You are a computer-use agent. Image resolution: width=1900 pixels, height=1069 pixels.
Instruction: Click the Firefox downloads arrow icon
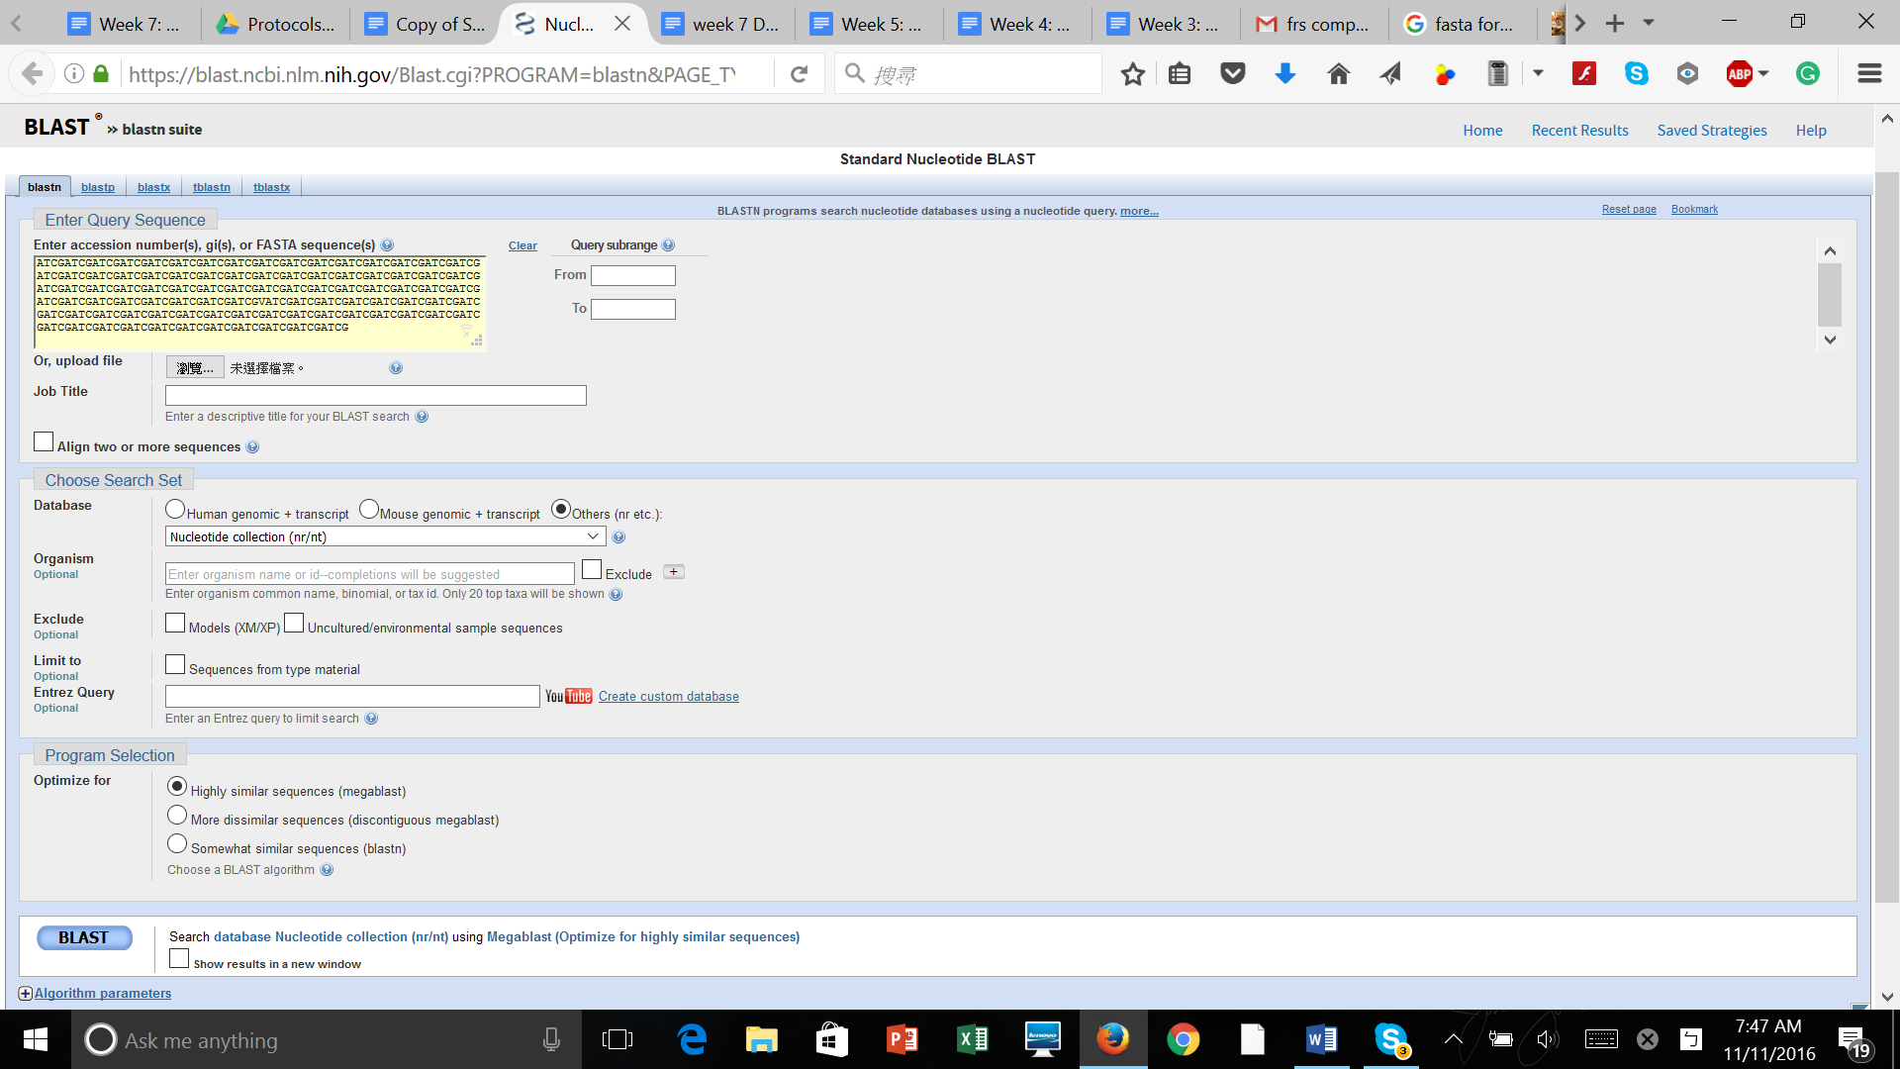tap(1284, 74)
